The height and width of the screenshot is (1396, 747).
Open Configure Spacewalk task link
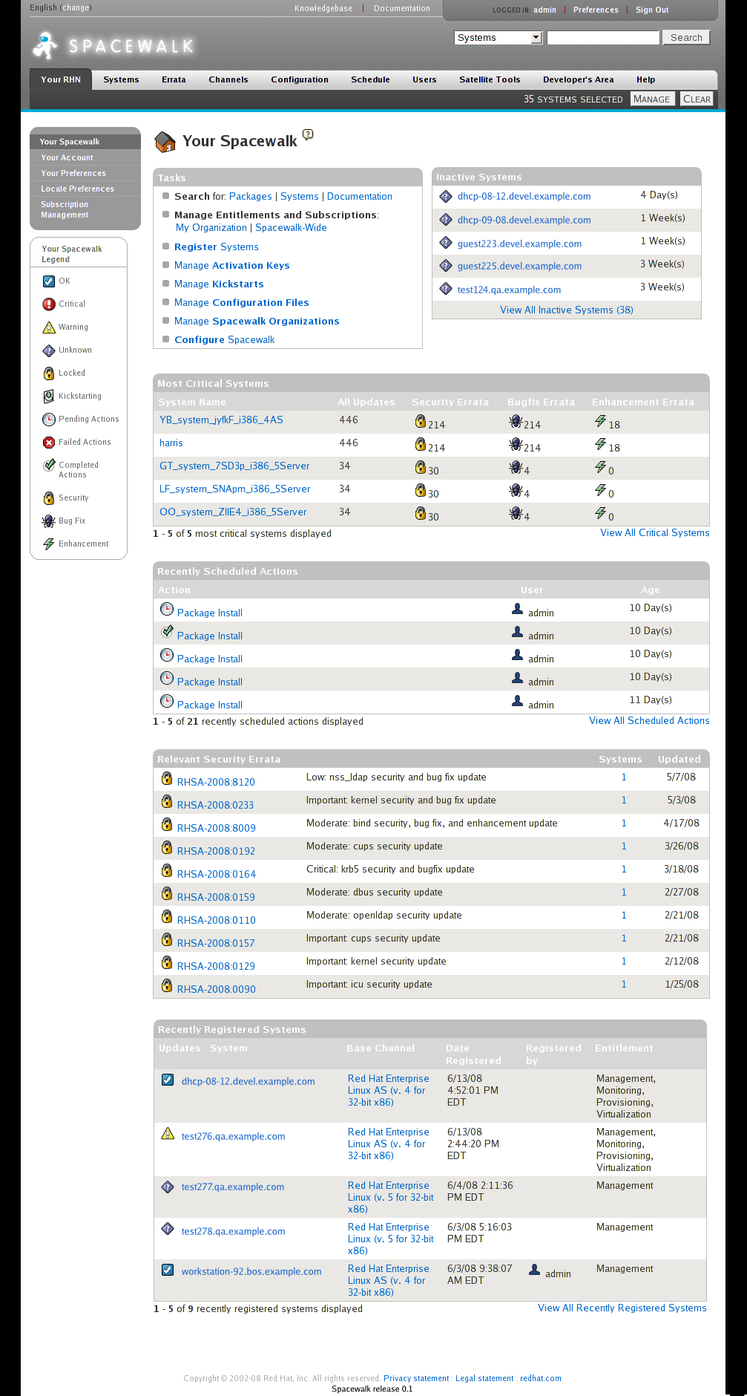[224, 339]
